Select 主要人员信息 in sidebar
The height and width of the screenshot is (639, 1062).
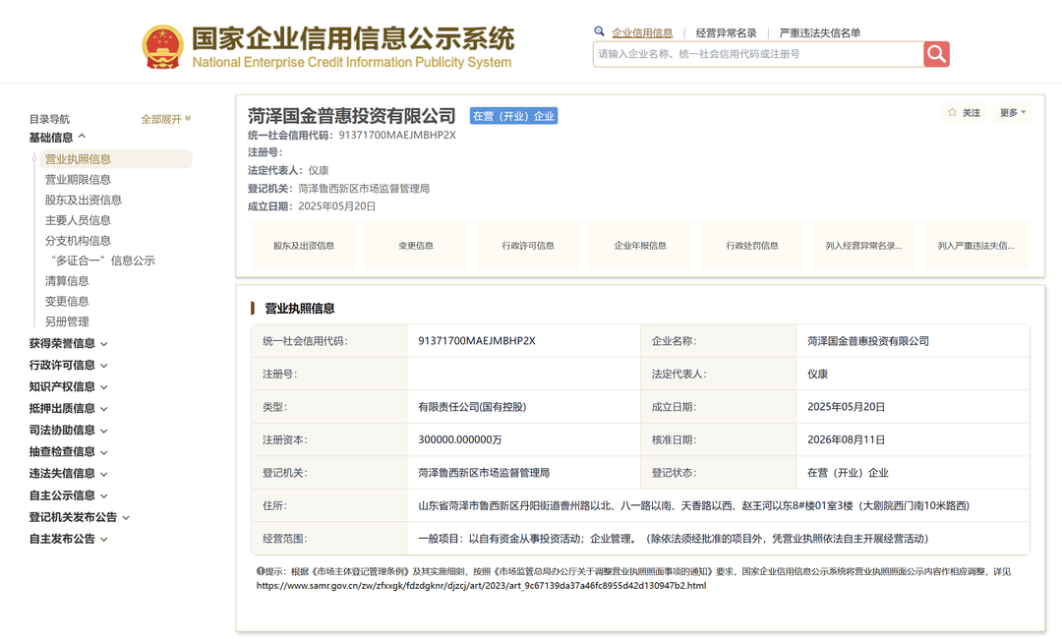[78, 220]
